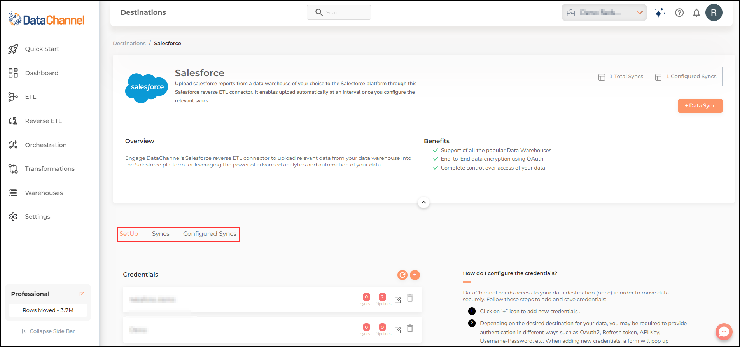
Task: Open the Configured Syncs tab
Action: pos(210,234)
